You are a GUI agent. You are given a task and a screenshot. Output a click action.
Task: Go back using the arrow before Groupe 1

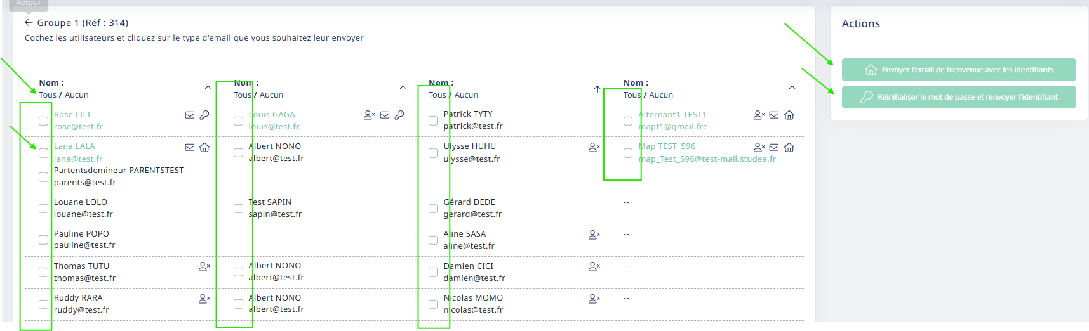(x=29, y=22)
